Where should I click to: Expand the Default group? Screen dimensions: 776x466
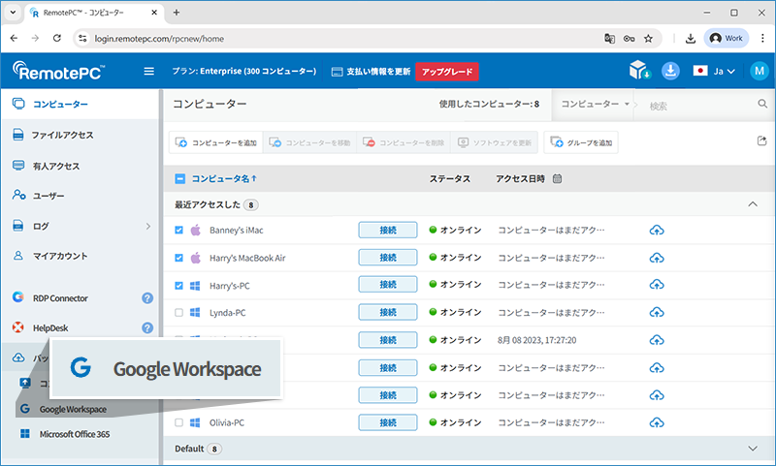click(x=753, y=449)
